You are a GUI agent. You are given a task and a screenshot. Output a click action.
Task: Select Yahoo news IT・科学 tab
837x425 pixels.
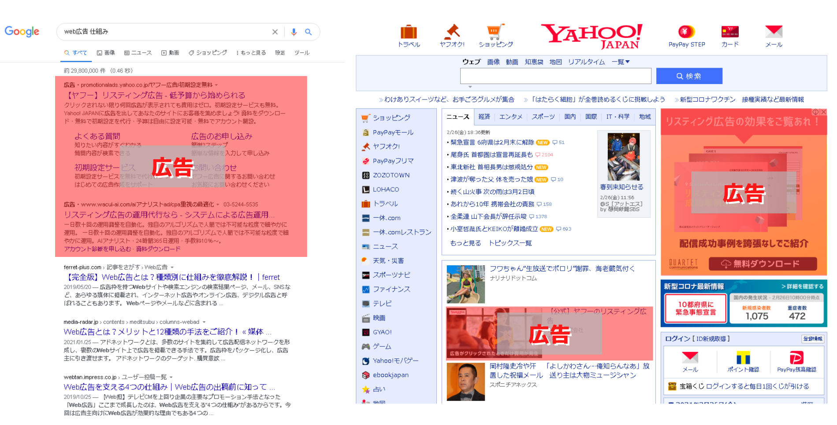coord(618,117)
